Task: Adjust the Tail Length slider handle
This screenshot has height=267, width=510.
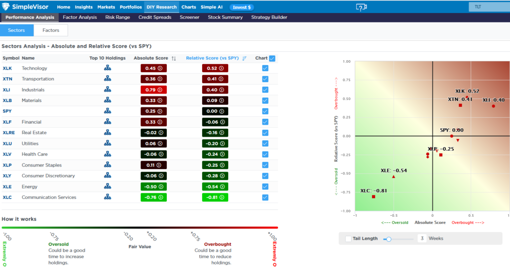Action: point(388,239)
